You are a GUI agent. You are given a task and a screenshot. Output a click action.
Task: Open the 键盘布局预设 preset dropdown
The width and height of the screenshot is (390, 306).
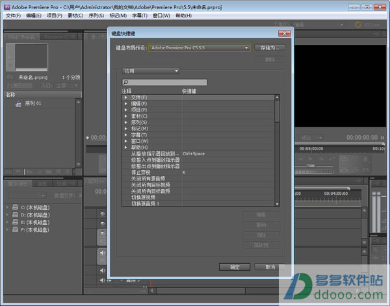point(200,47)
